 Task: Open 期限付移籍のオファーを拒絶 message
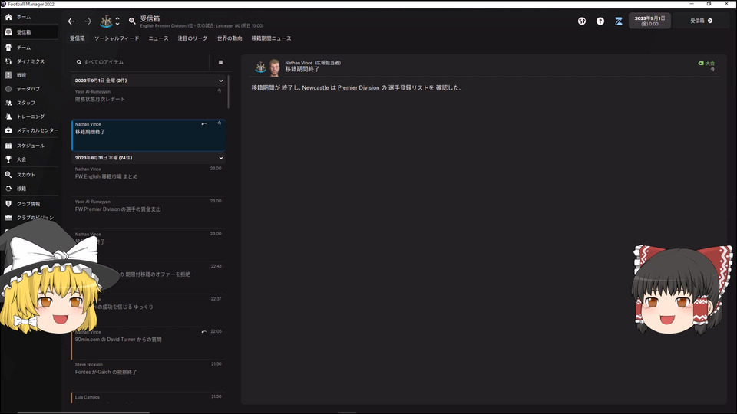click(148, 278)
